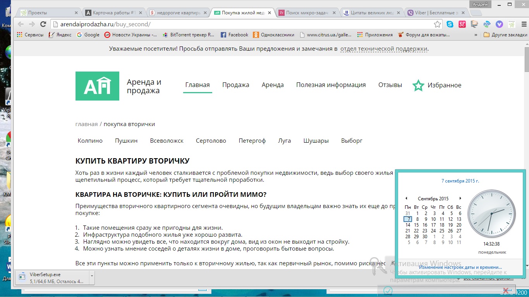This screenshot has height=297, width=529.
Task: Open a new browser tab
Action: (476, 13)
